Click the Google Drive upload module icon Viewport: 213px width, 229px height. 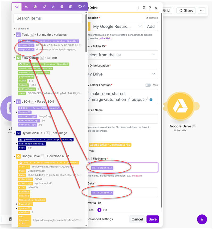tap(181, 107)
